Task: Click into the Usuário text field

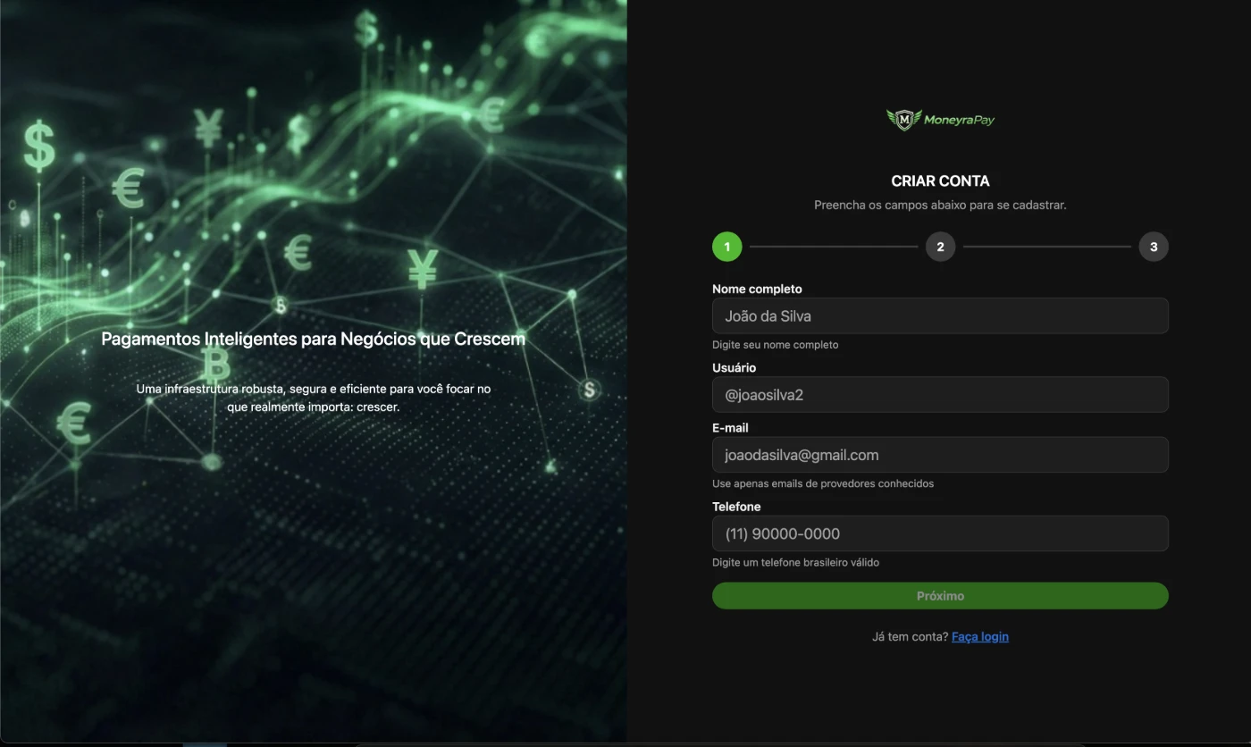Action: tap(940, 395)
